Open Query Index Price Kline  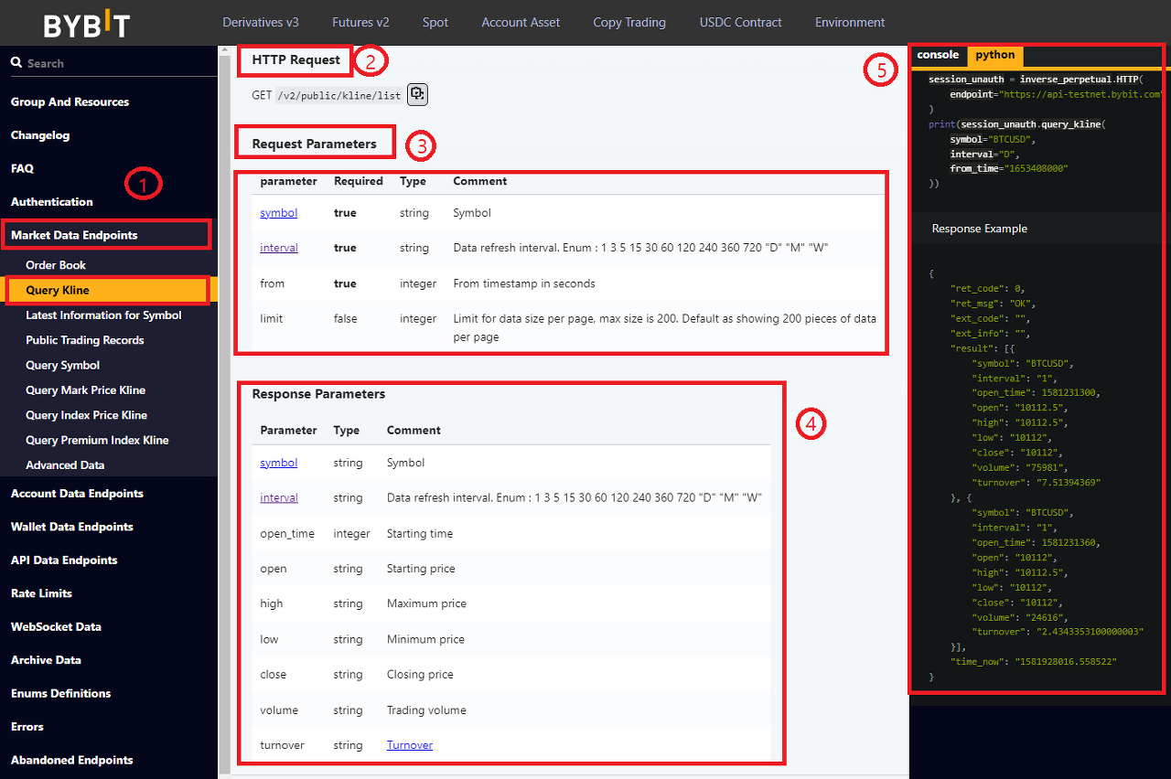tap(87, 415)
